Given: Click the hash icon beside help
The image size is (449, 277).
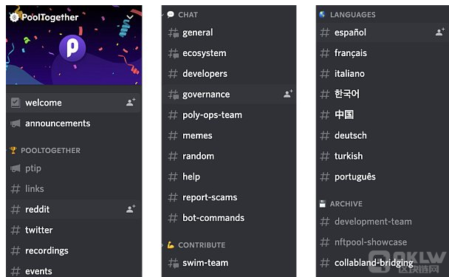Looking at the screenshot, I should coord(173,177).
